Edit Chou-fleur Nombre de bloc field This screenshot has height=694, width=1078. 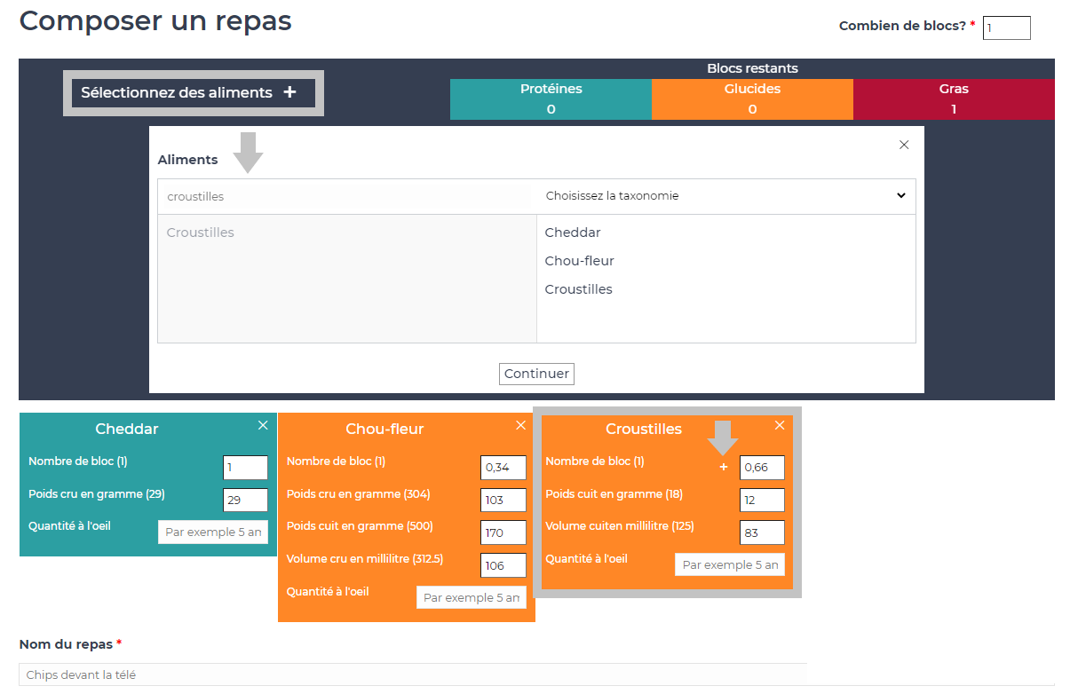coord(503,468)
